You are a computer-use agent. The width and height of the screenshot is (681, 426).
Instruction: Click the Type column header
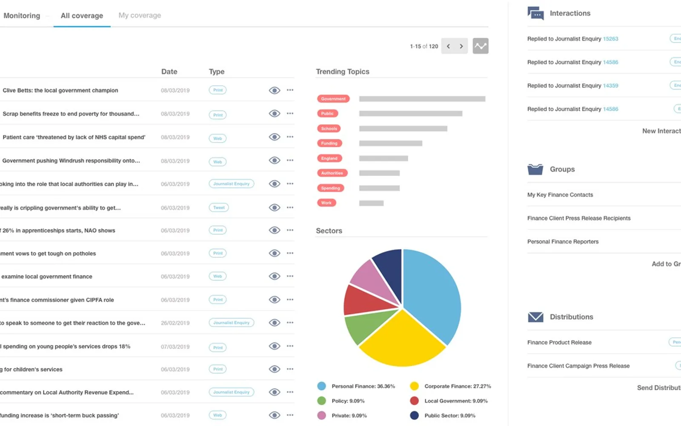click(217, 72)
